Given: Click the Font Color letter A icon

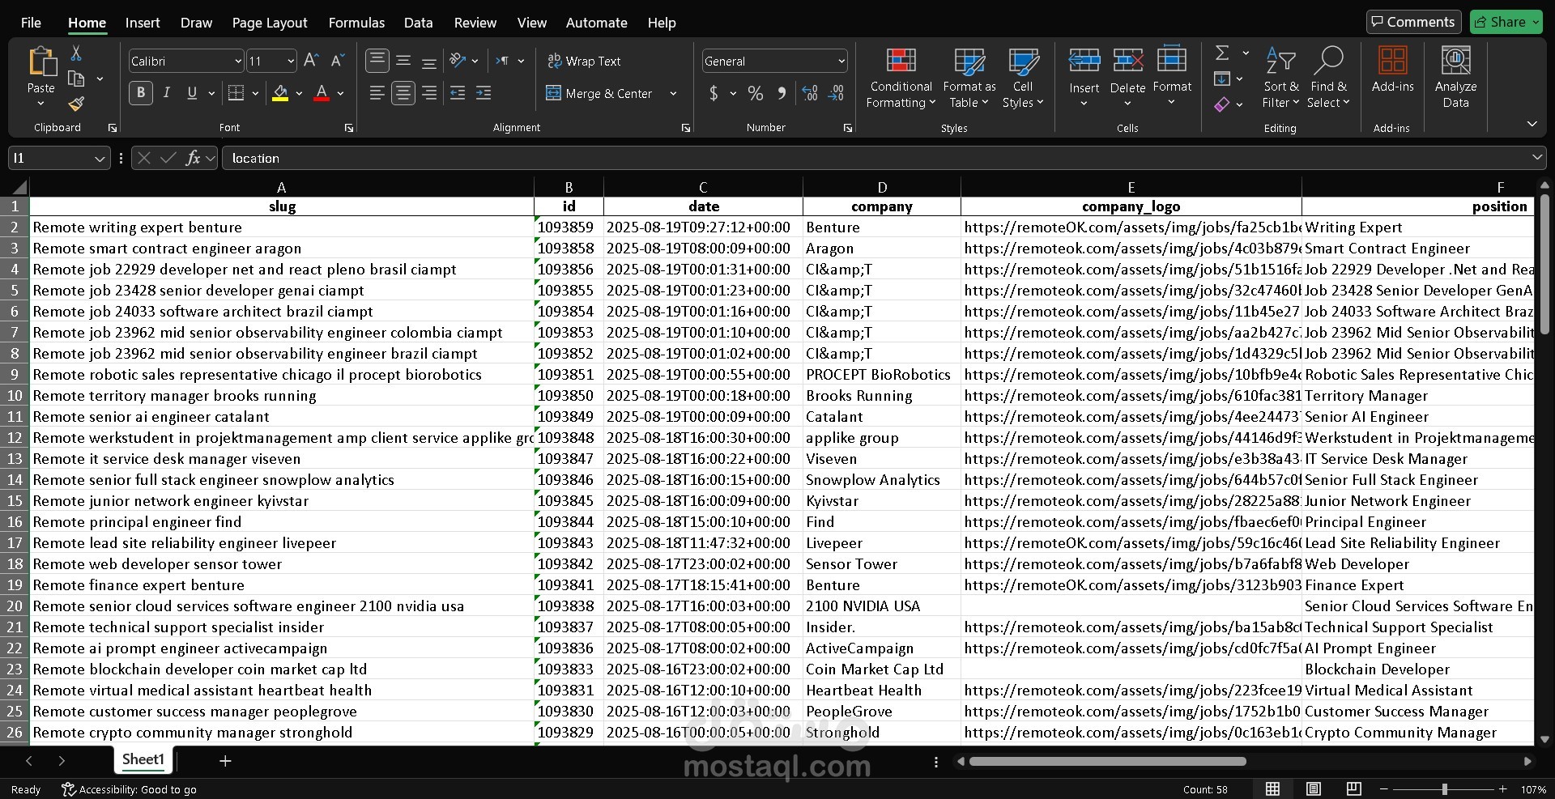Looking at the screenshot, I should pos(322,93).
